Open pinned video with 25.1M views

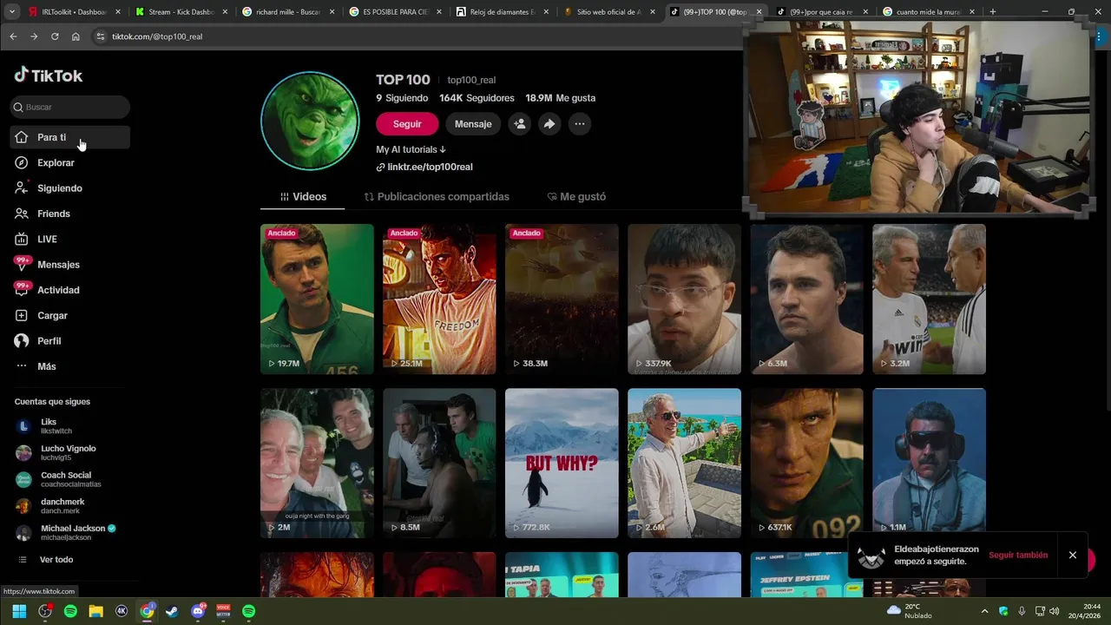tap(439, 299)
